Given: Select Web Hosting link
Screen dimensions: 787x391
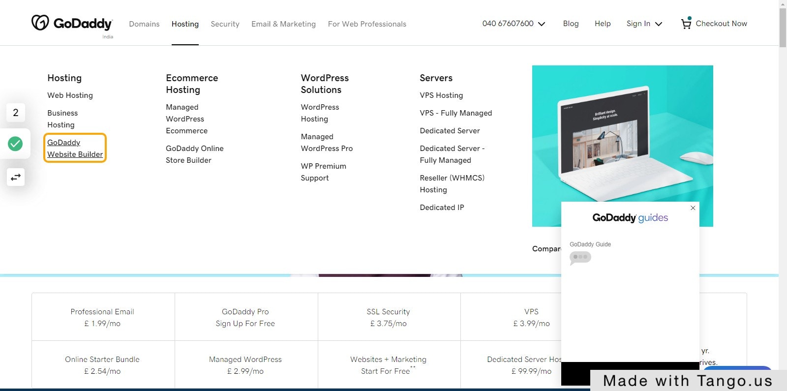Looking at the screenshot, I should pos(70,95).
